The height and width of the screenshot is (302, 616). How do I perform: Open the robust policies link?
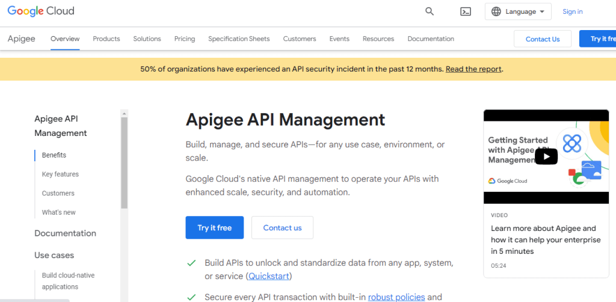(396, 297)
